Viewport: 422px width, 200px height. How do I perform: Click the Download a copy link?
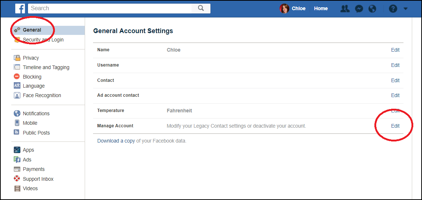click(116, 141)
